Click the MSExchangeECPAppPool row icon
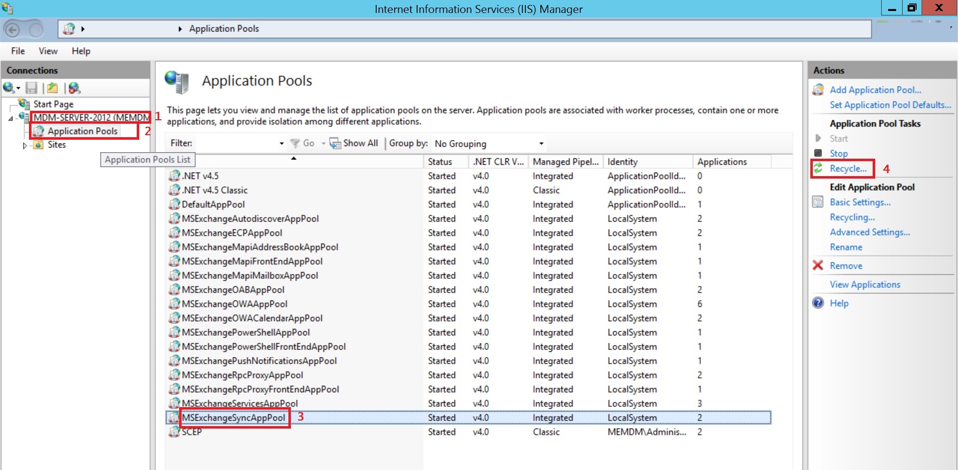958x470 pixels. pos(174,233)
